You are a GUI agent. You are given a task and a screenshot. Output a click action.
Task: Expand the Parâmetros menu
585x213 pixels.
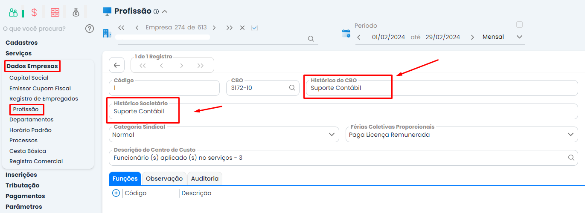(24, 207)
